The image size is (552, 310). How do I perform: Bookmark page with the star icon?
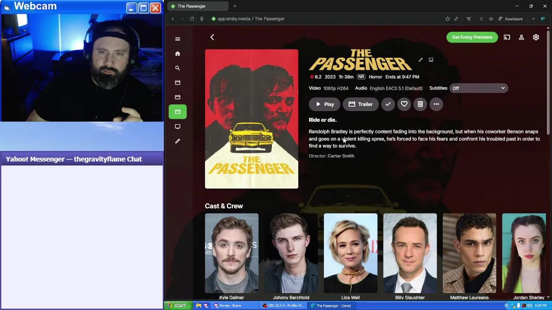[x=448, y=19]
